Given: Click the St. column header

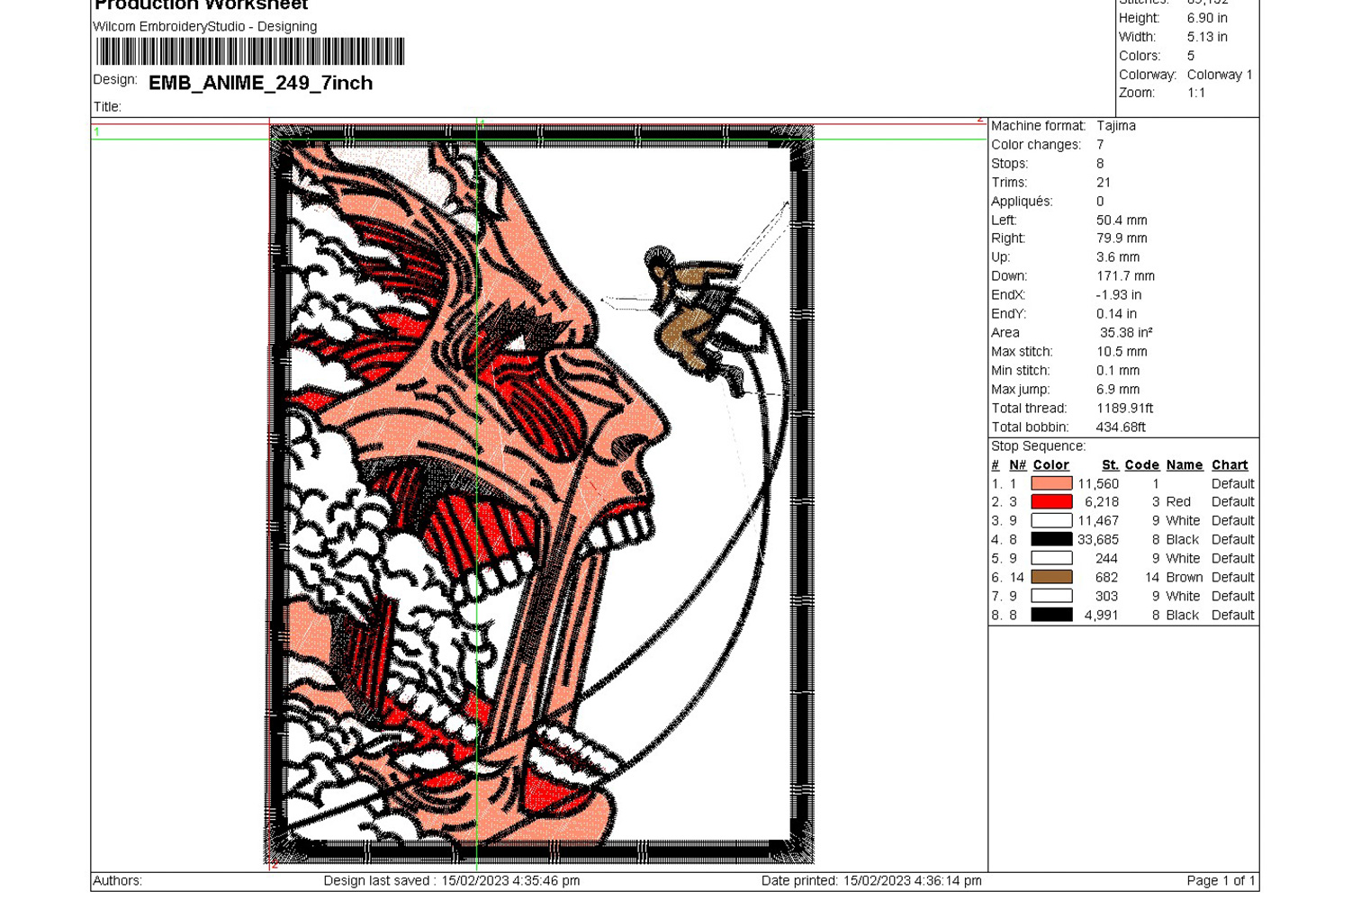Looking at the screenshot, I should pos(1110,465).
